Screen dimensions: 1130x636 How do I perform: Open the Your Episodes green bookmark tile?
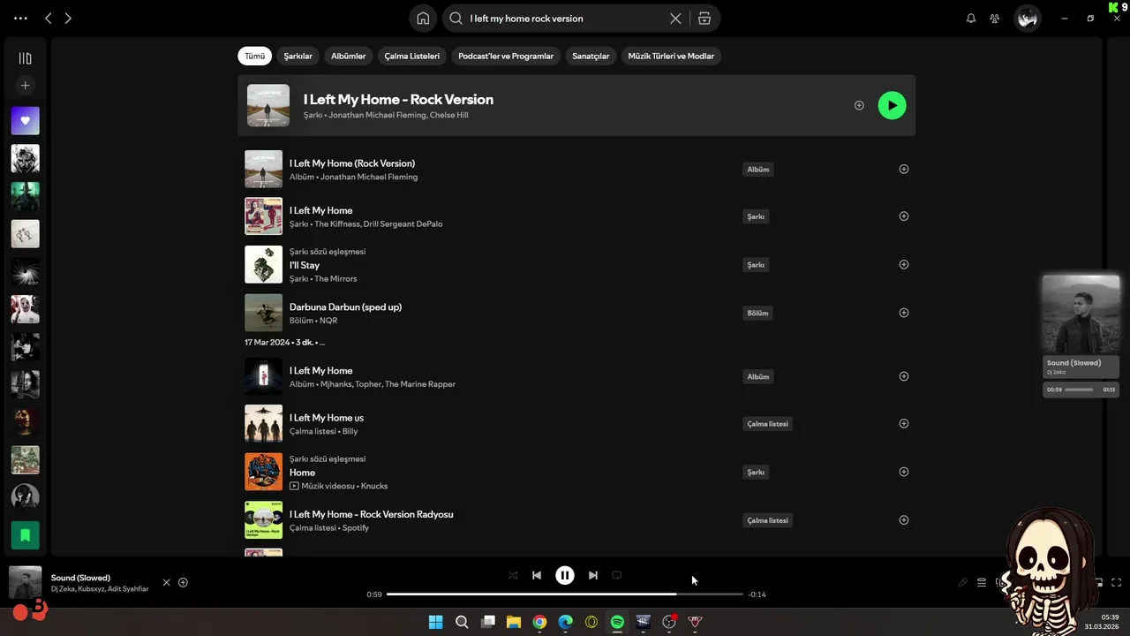pos(25,535)
